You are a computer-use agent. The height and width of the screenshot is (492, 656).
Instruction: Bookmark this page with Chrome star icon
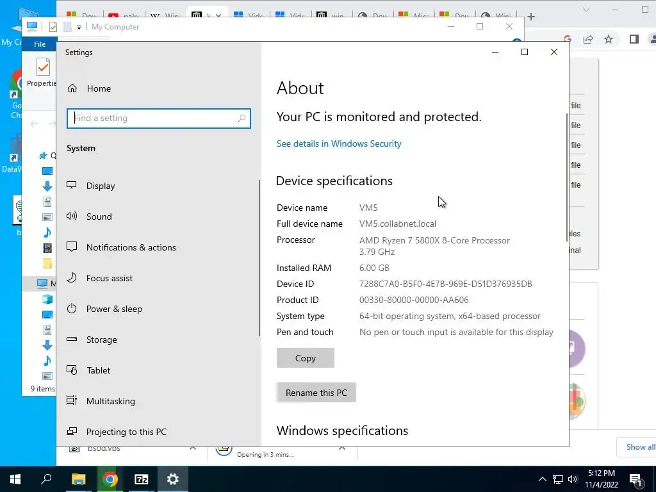point(609,39)
